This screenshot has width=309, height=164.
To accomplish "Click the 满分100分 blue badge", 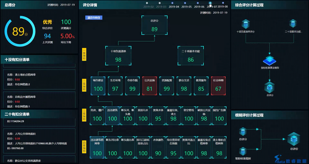I will click(94, 18).
